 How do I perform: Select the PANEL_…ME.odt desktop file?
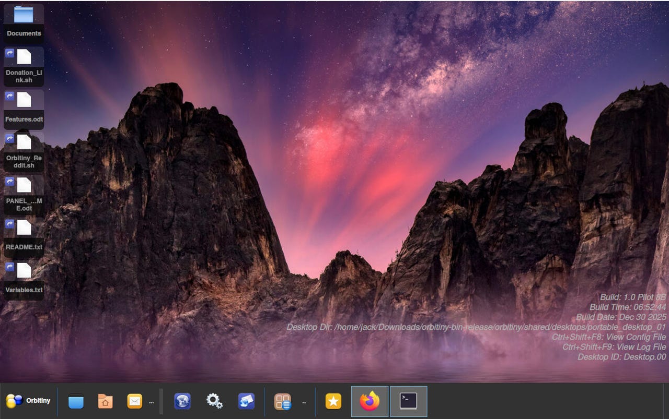[x=24, y=194]
